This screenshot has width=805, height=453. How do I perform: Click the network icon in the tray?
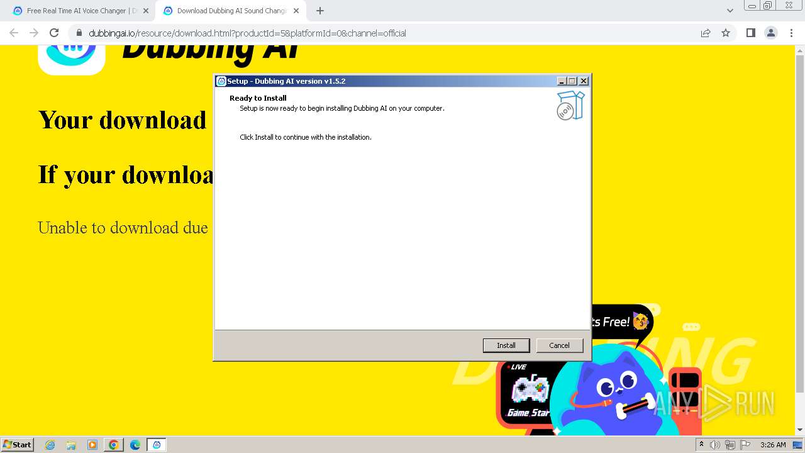coord(730,445)
